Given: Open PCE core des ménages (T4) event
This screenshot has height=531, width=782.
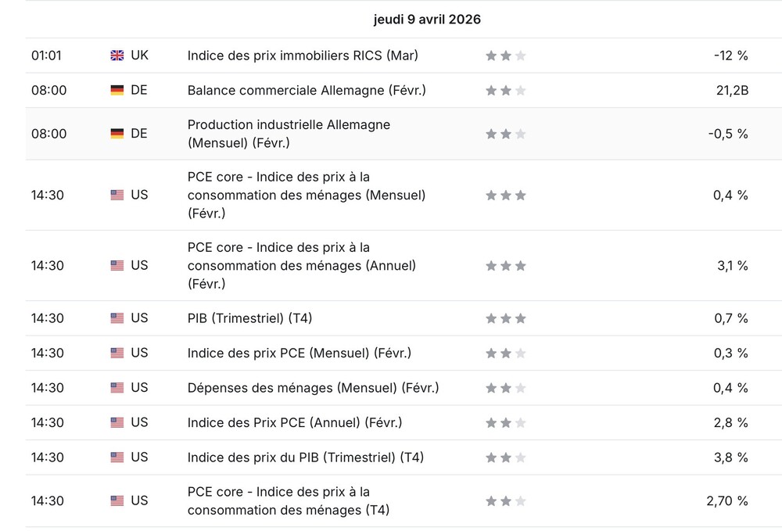Looking at the screenshot, I should (289, 501).
